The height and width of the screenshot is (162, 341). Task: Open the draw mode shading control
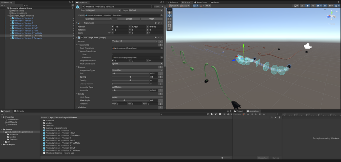(296, 6)
